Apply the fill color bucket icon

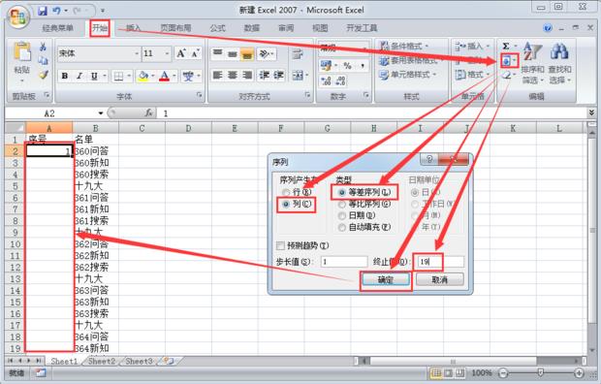pos(143,77)
